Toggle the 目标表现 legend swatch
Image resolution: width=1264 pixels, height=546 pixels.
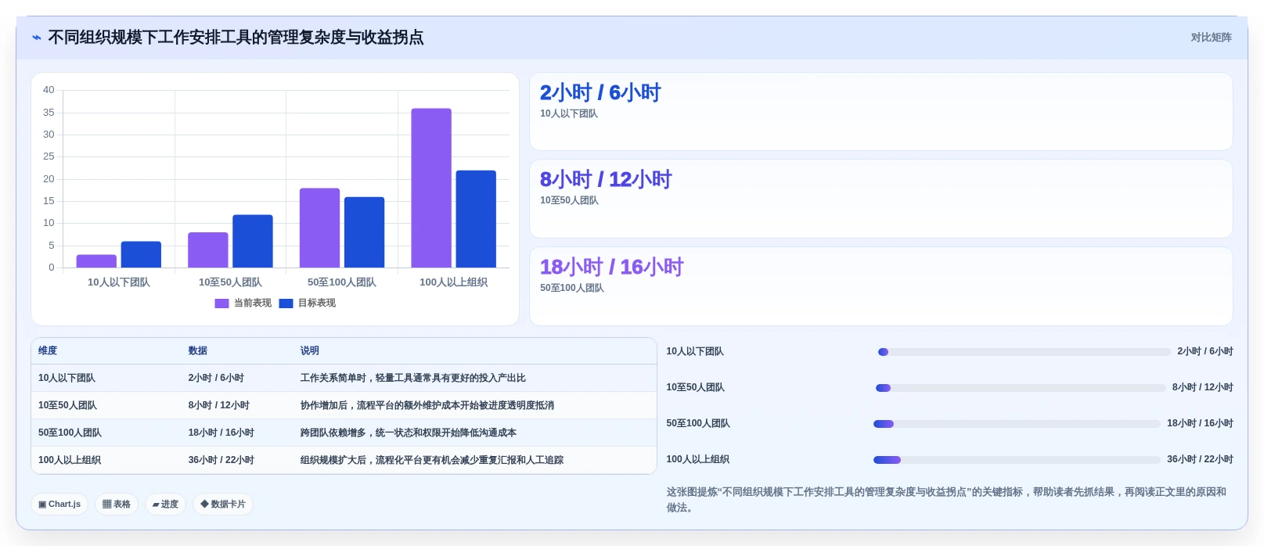[286, 304]
